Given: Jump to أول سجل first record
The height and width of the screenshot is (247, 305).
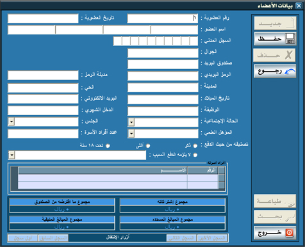Looking at the screenshot, I should 22,238.
